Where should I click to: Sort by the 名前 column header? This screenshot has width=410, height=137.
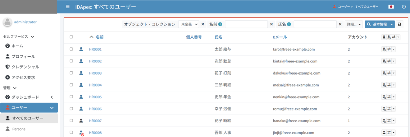(x=99, y=37)
